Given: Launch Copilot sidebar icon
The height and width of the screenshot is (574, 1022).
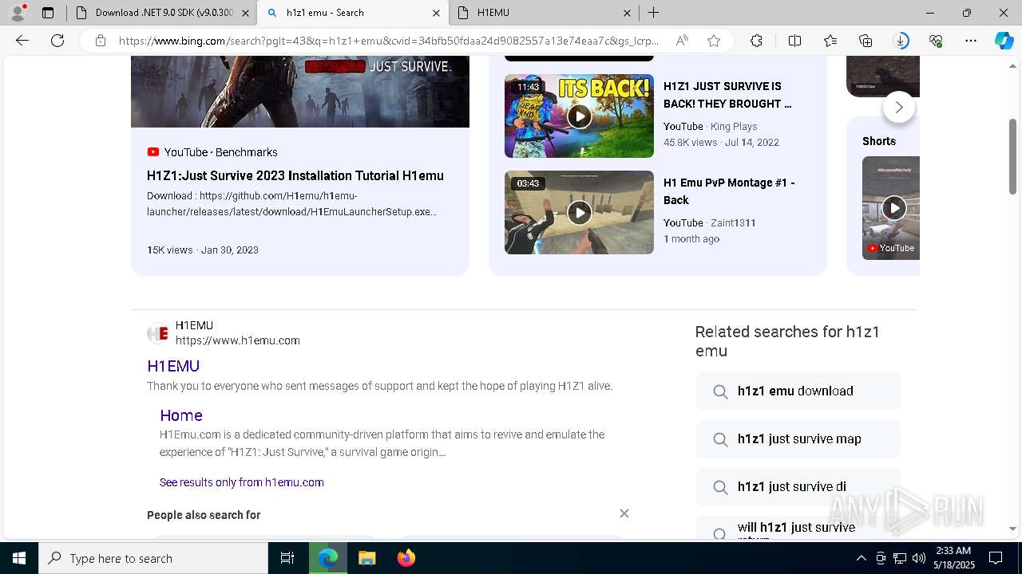Looking at the screenshot, I should 1004,41.
